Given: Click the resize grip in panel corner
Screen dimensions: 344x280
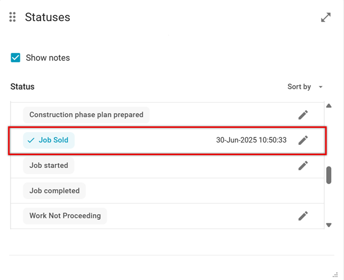Looking at the screenshot, I should [334, 274].
